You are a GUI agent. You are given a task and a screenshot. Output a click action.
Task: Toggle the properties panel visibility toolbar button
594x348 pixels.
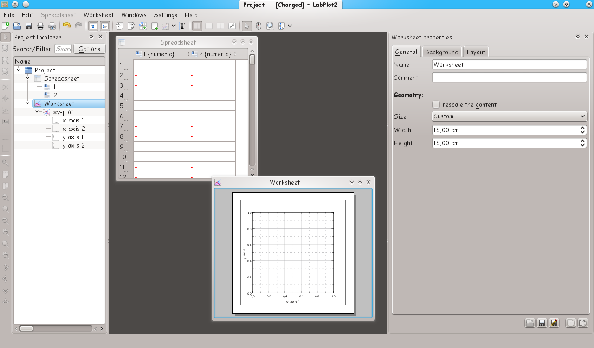[x=105, y=26]
